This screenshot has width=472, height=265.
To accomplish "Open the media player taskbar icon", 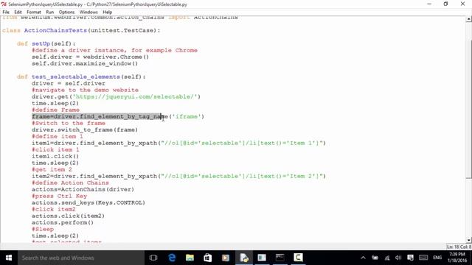I will [x=226, y=258].
